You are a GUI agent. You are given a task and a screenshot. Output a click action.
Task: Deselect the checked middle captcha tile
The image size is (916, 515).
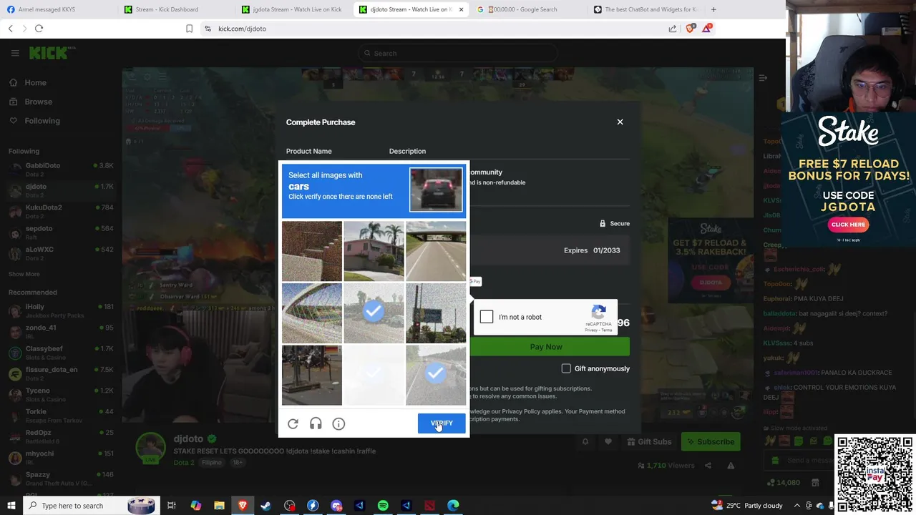(374, 313)
